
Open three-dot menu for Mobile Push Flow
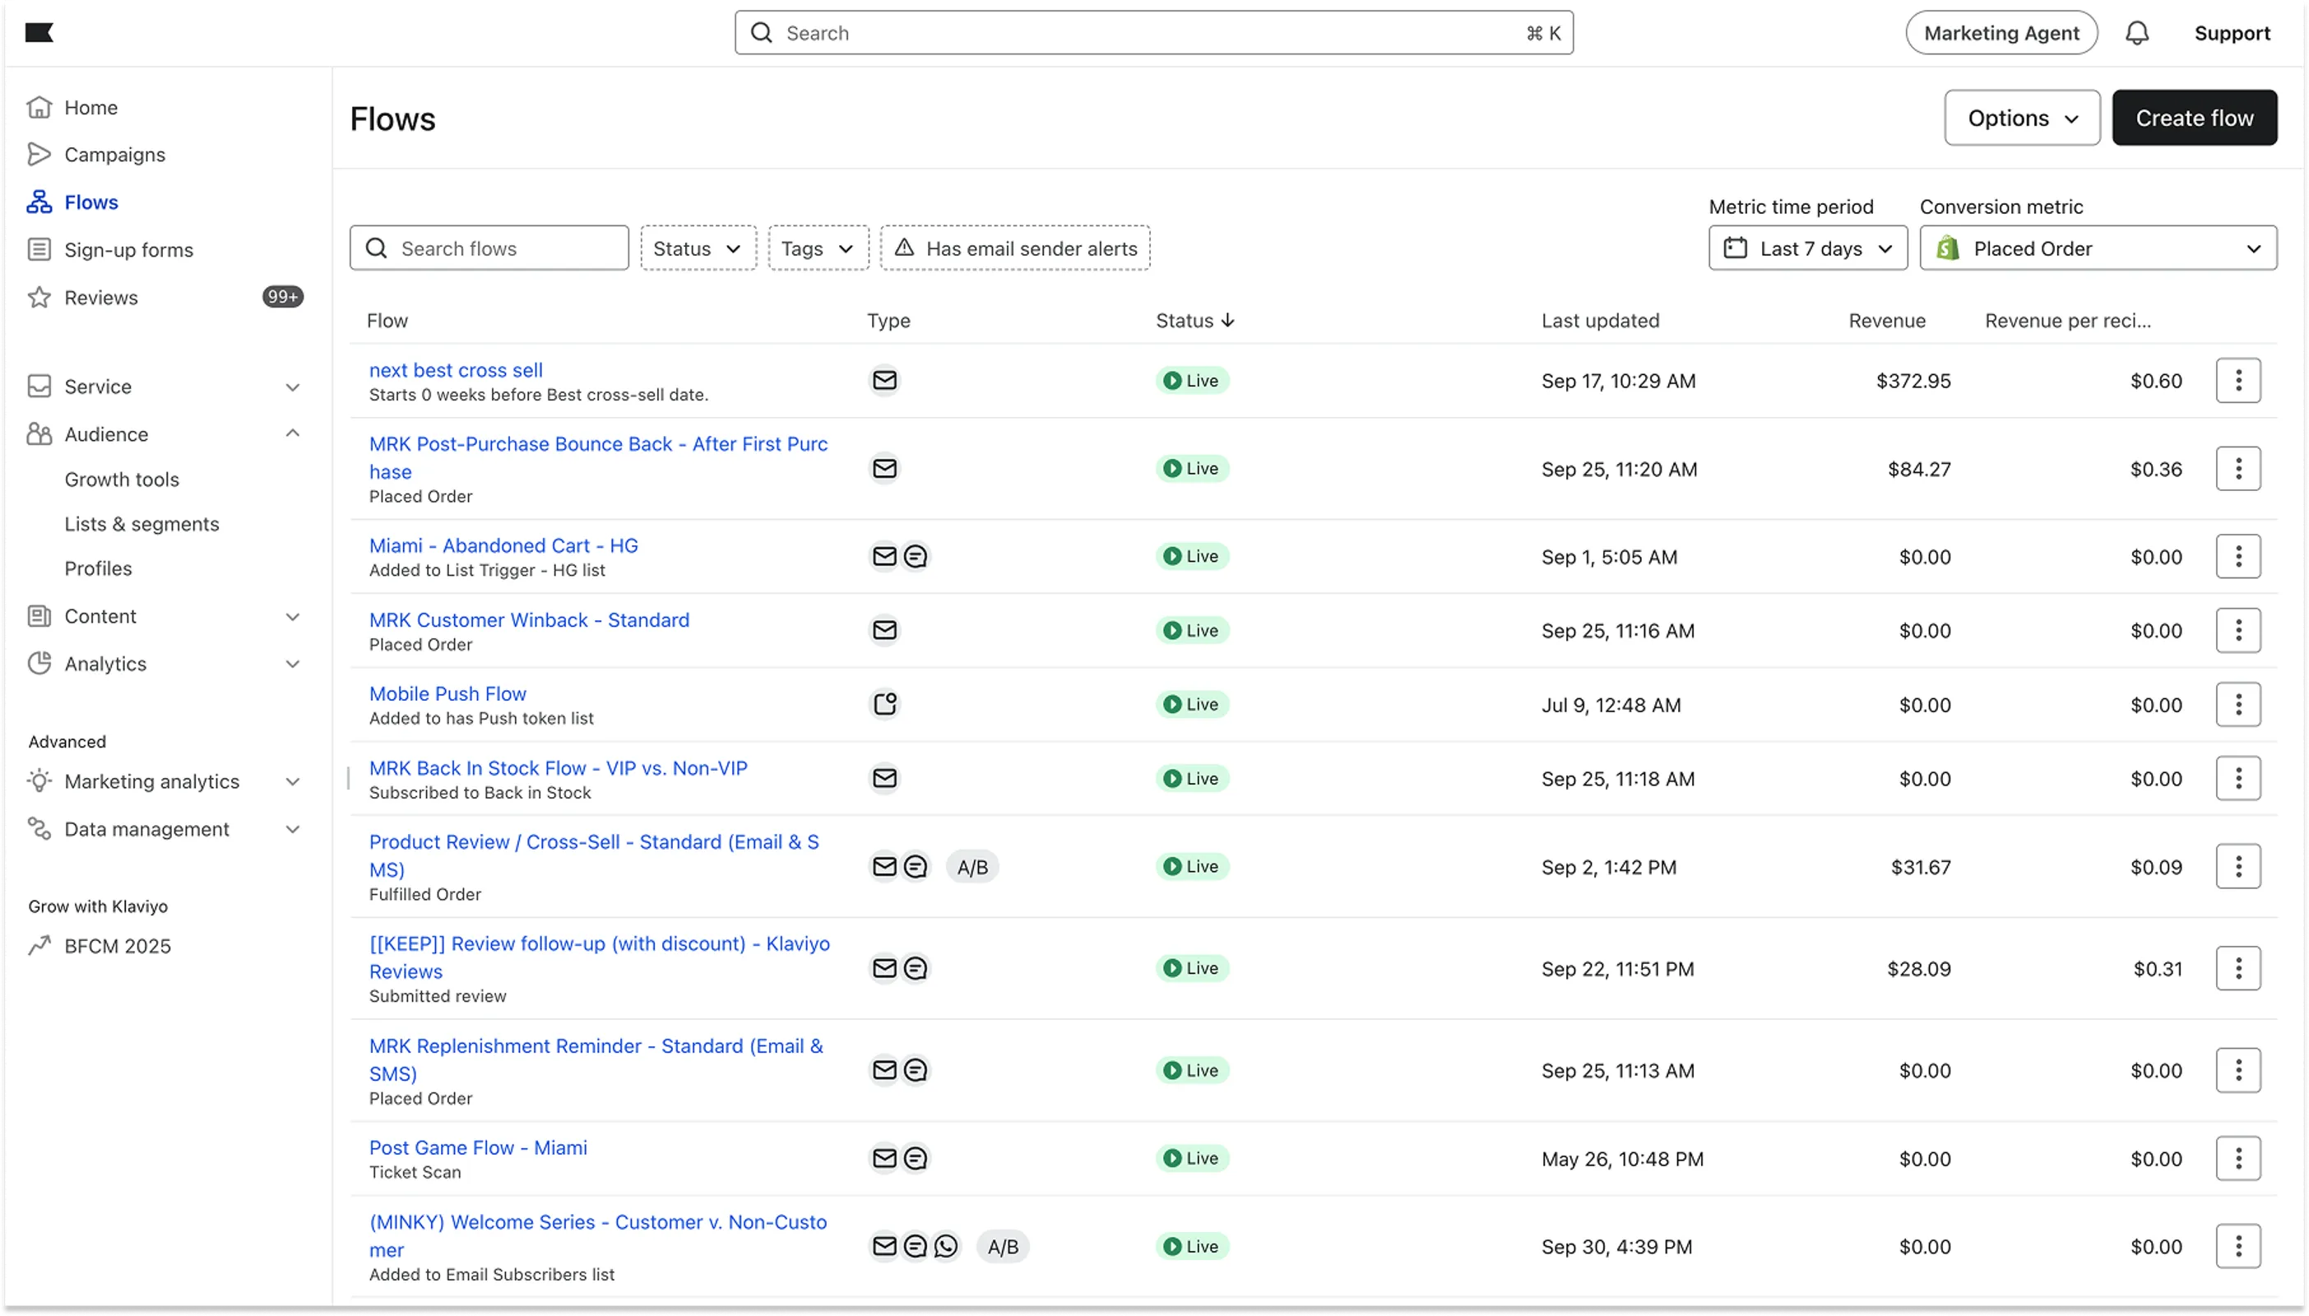point(2237,704)
